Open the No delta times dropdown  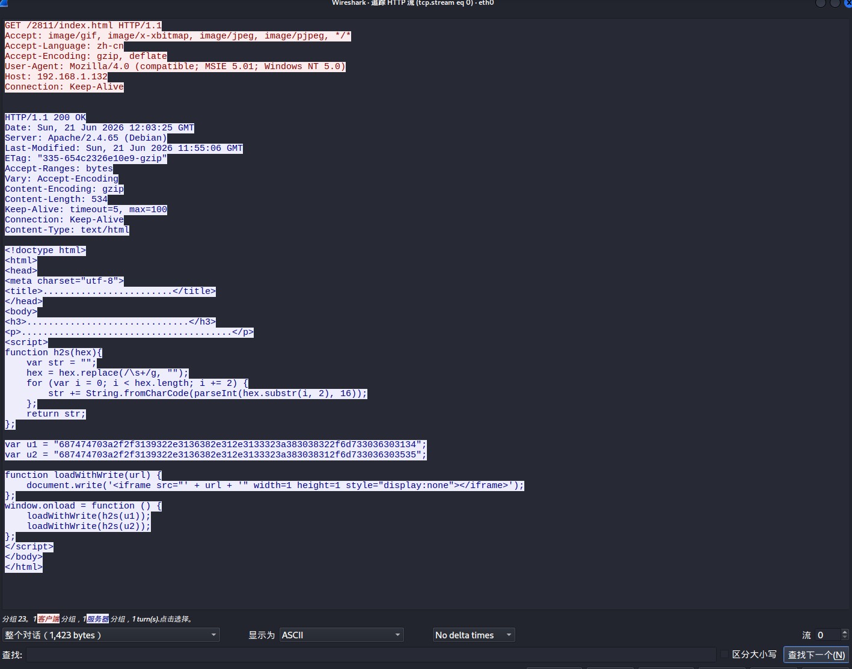click(x=474, y=635)
